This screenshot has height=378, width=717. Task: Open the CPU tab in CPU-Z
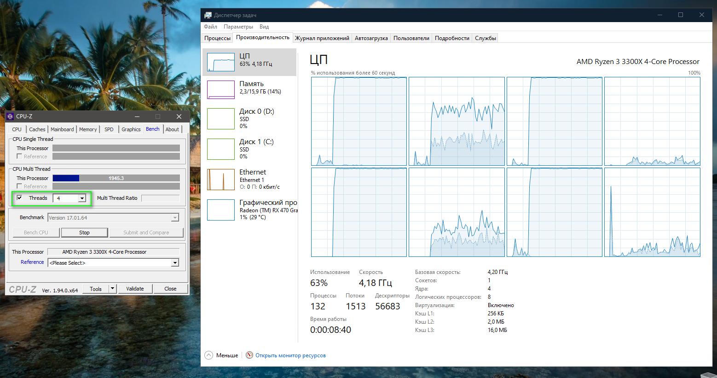tap(17, 129)
